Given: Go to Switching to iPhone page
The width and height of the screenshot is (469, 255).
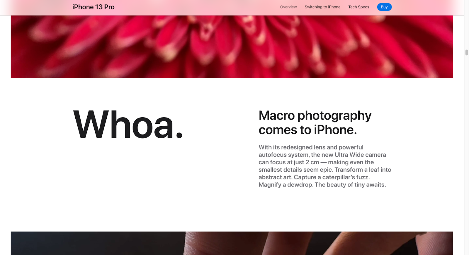Looking at the screenshot, I should tap(322, 7).
